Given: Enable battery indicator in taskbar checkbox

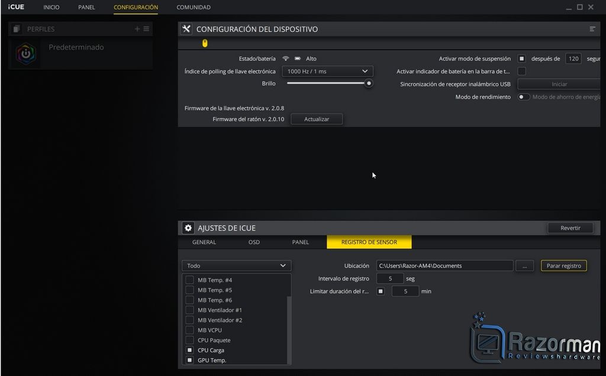Looking at the screenshot, I should (522, 71).
